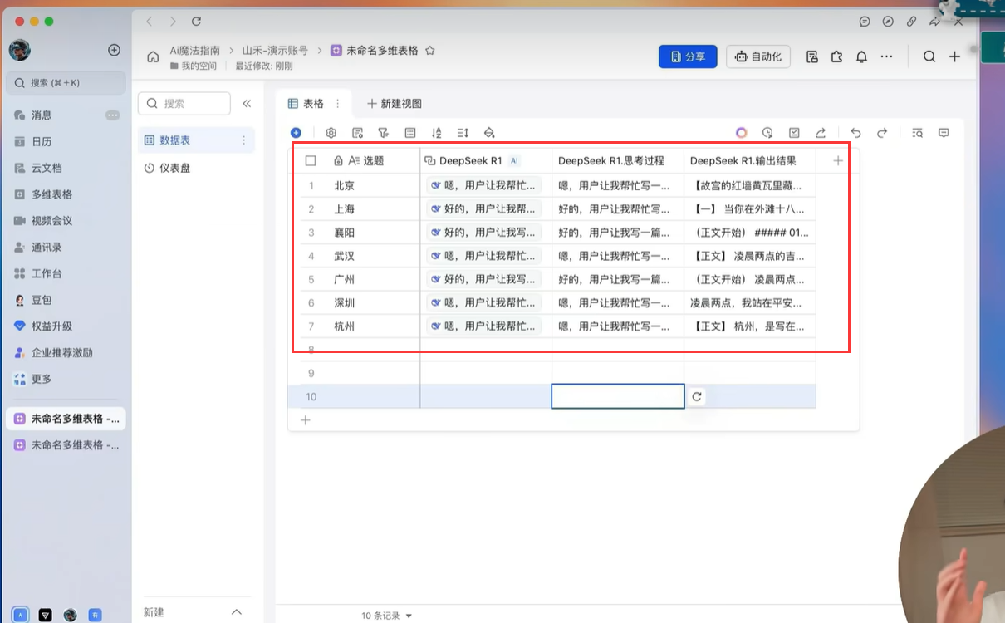Add a new column with plus header
This screenshot has width=1005, height=623.
click(837, 161)
